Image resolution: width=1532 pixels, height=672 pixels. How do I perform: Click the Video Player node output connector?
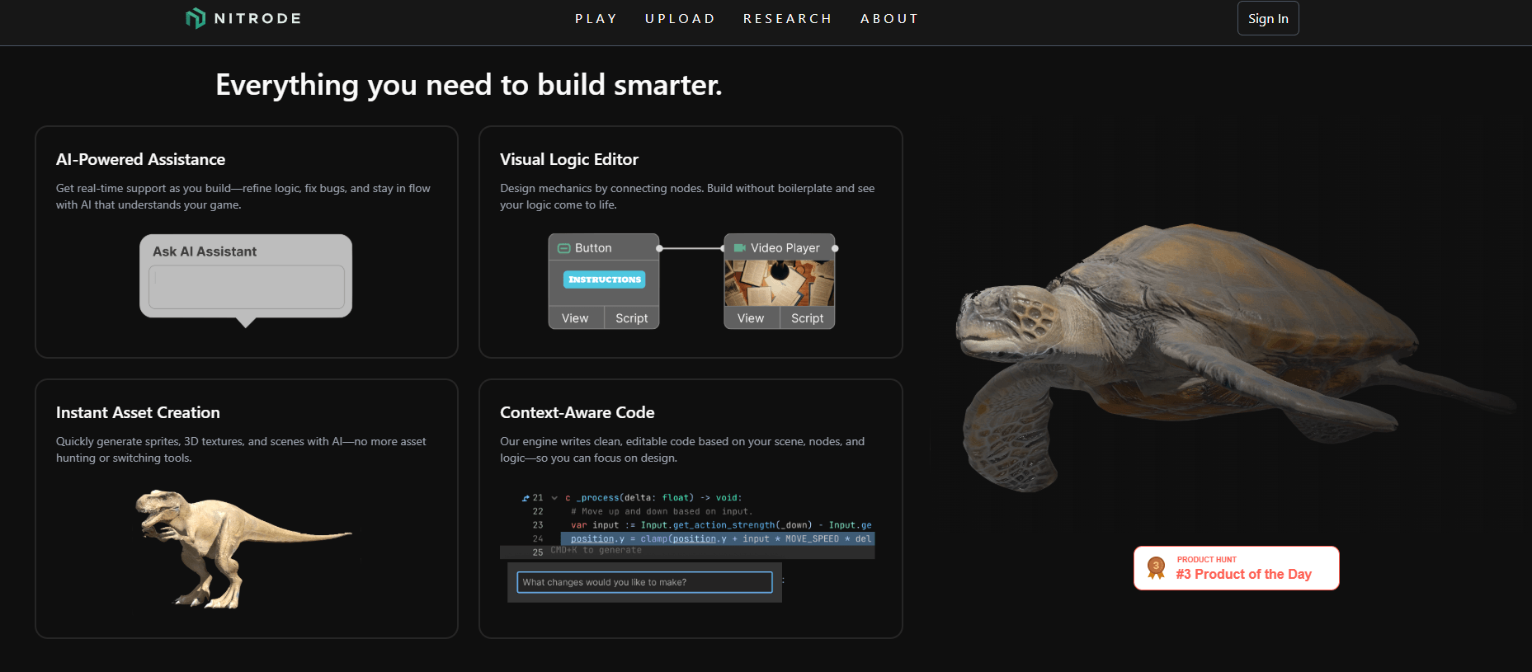pyautogui.click(x=835, y=248)
